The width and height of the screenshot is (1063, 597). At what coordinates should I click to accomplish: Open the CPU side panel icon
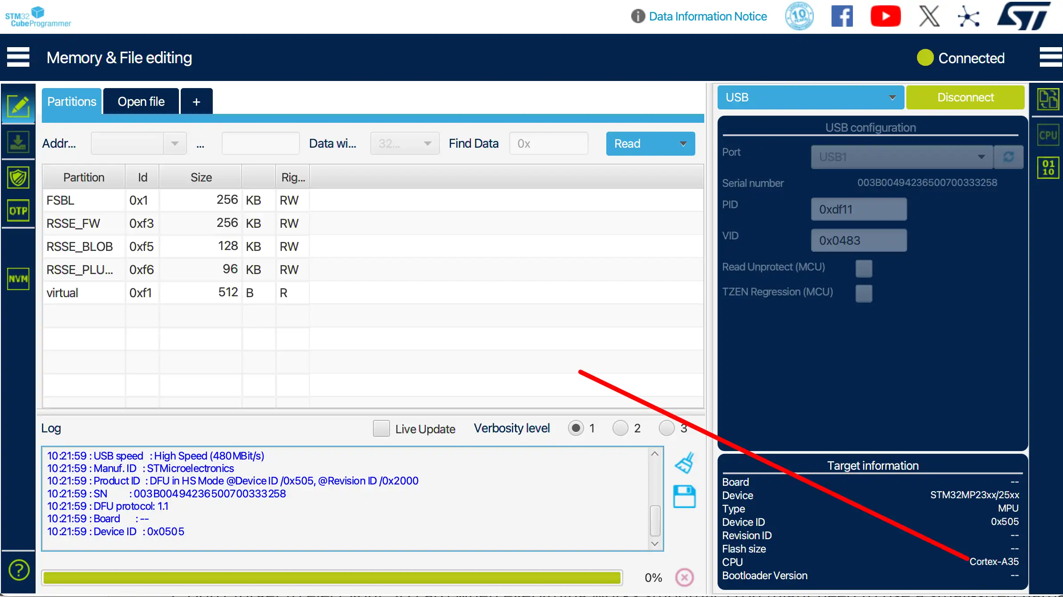pyautogui.click(x=1048, y=135)
